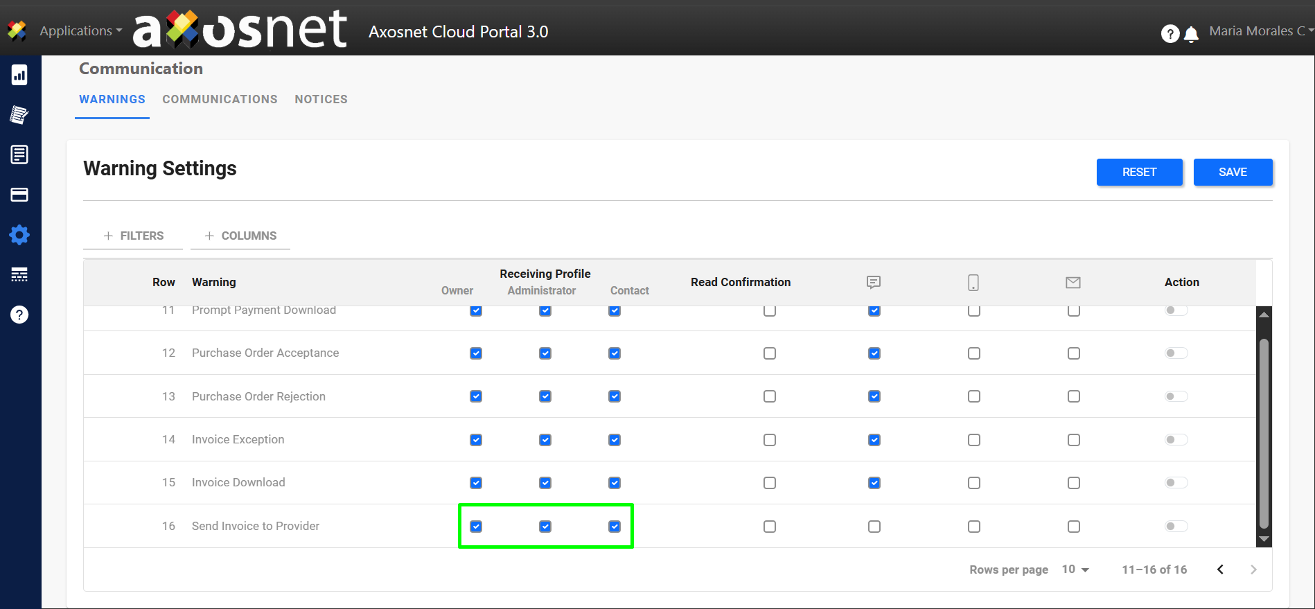Viewport: 1315px width, 609px height.
Task: Open the list document icon in sidebar
Action: click(x=19, y=155)
